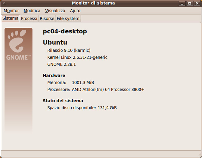Click the Memoria 1001,3 MiB value
Image resolution: width=202 pixels, height=158 pixels.
pyautogui.click(x=83, y=83)
